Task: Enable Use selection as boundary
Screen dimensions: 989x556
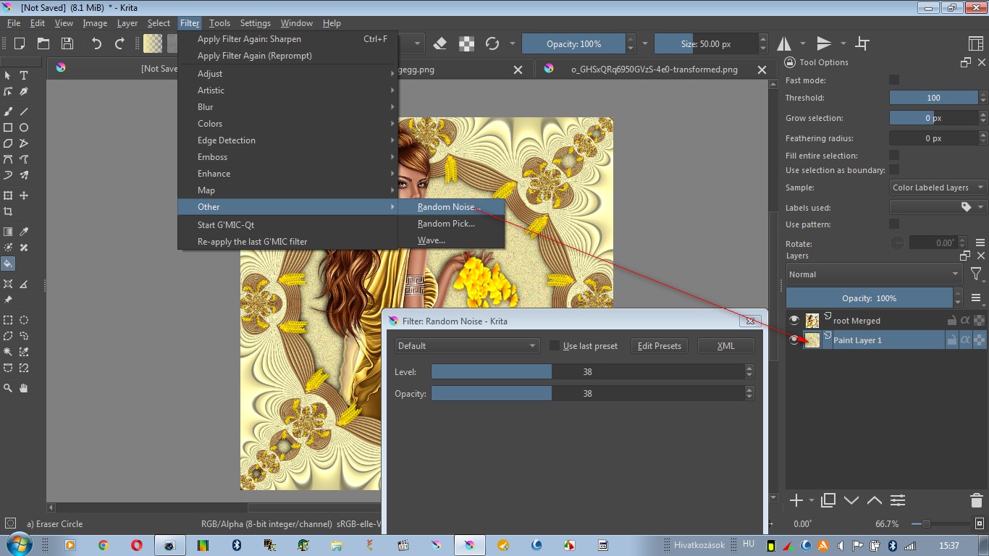Action: tap(894, 170)
